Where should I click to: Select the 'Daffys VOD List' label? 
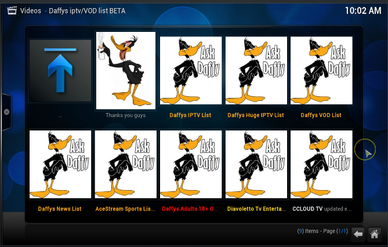[x=321, y=115]
